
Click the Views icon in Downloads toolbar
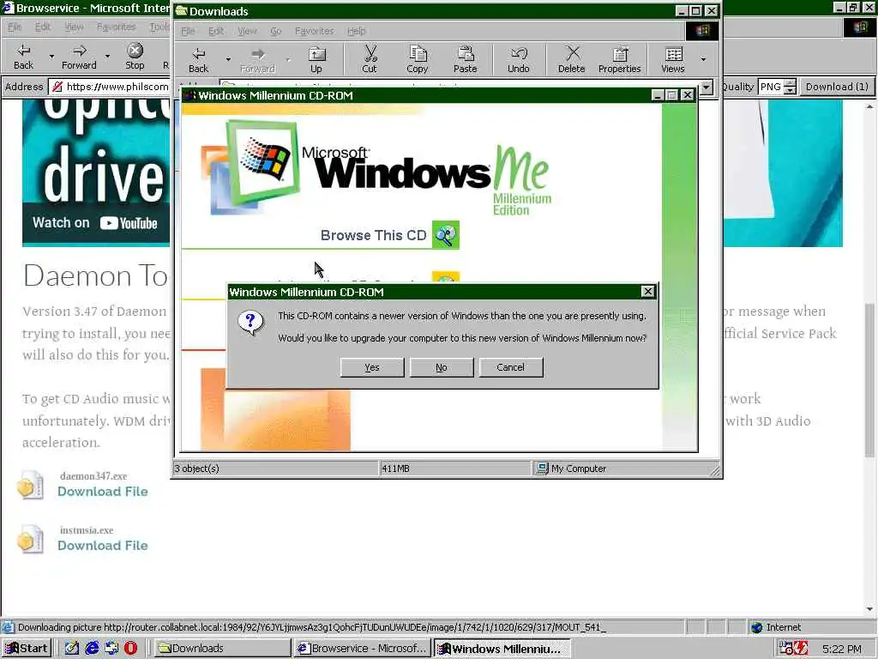coord(673,59)
